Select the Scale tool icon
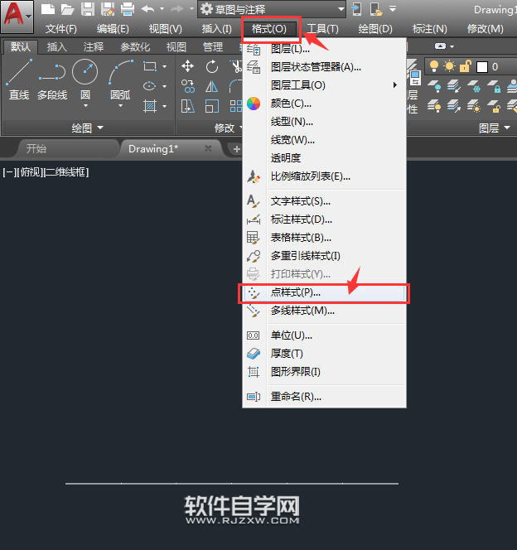 coord(212,106)
